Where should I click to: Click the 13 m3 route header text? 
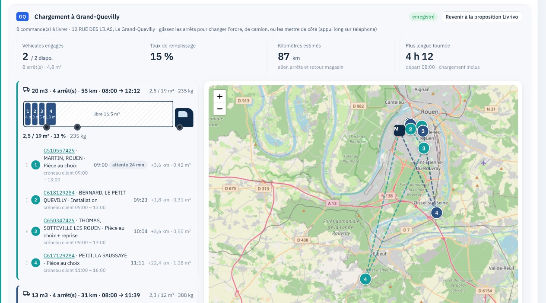coord(86,295)
